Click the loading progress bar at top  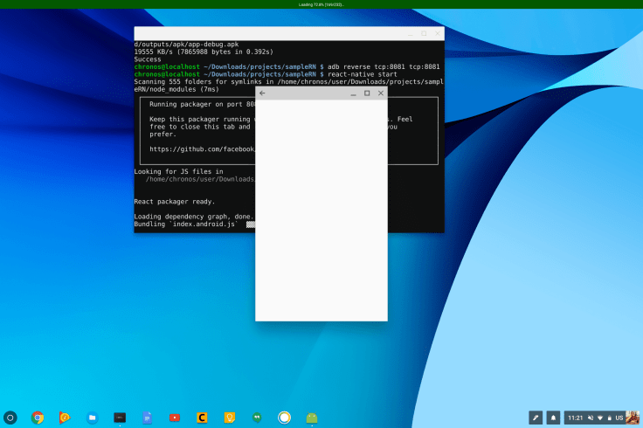point(321,4)
